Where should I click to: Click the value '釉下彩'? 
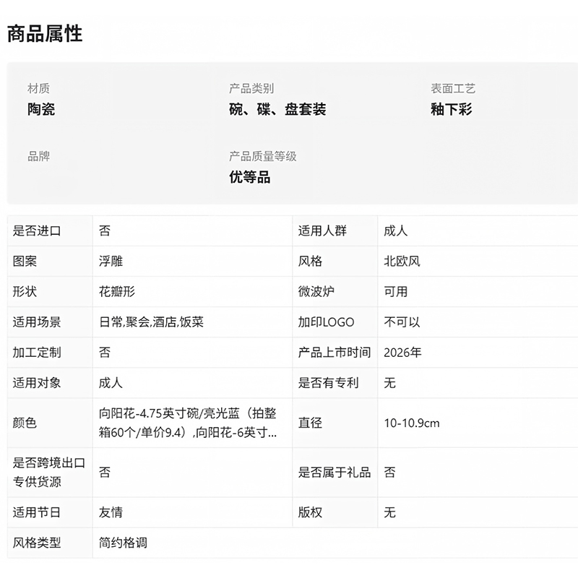[x=451, y=109]
